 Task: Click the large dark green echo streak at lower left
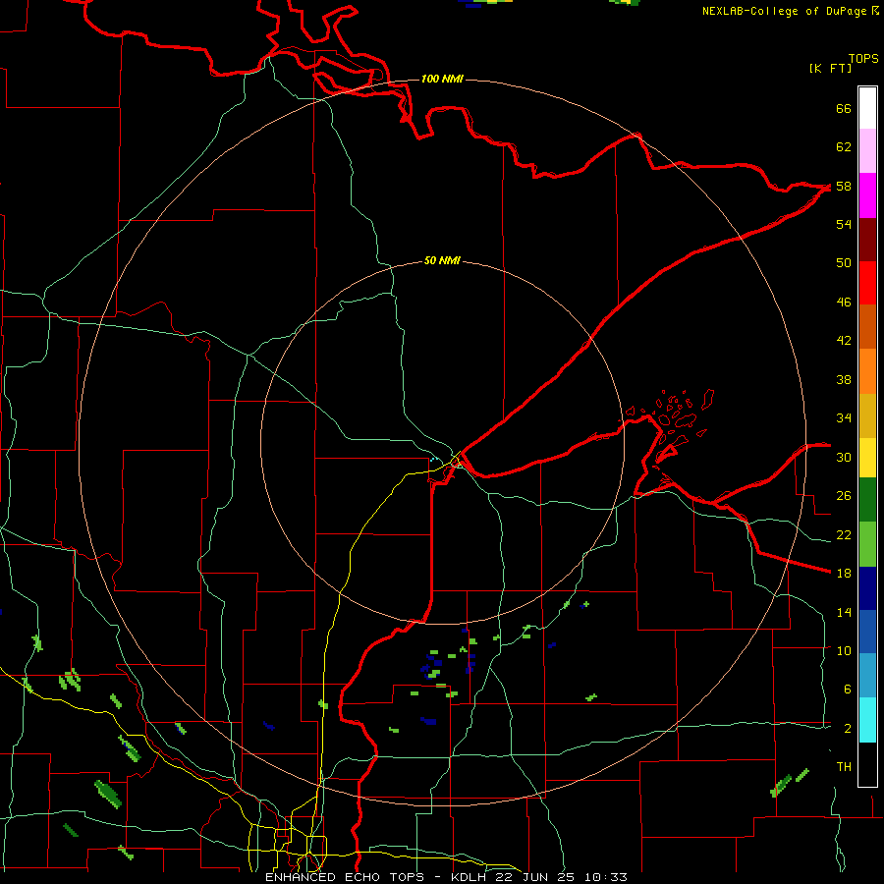tap(108, 794)
